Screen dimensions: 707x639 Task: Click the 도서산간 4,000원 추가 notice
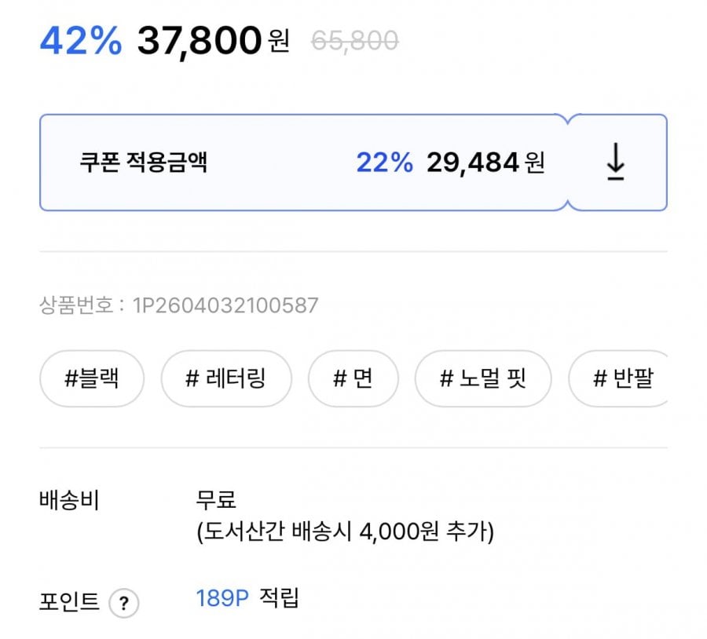coord(346,531)
